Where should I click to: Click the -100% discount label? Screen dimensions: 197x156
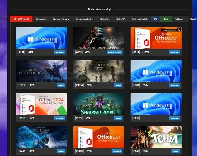pyautogui.click(x=146, y=52)
